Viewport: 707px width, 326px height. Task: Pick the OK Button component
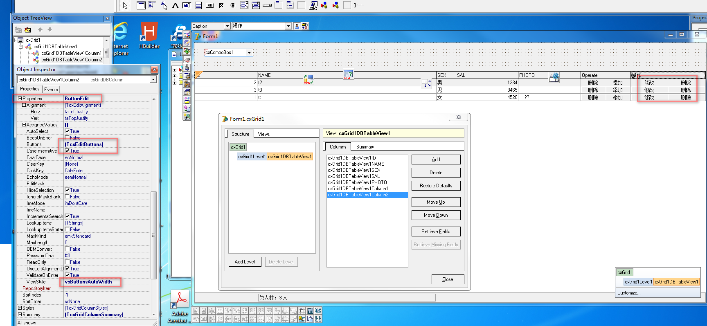(x=209, y=5)
